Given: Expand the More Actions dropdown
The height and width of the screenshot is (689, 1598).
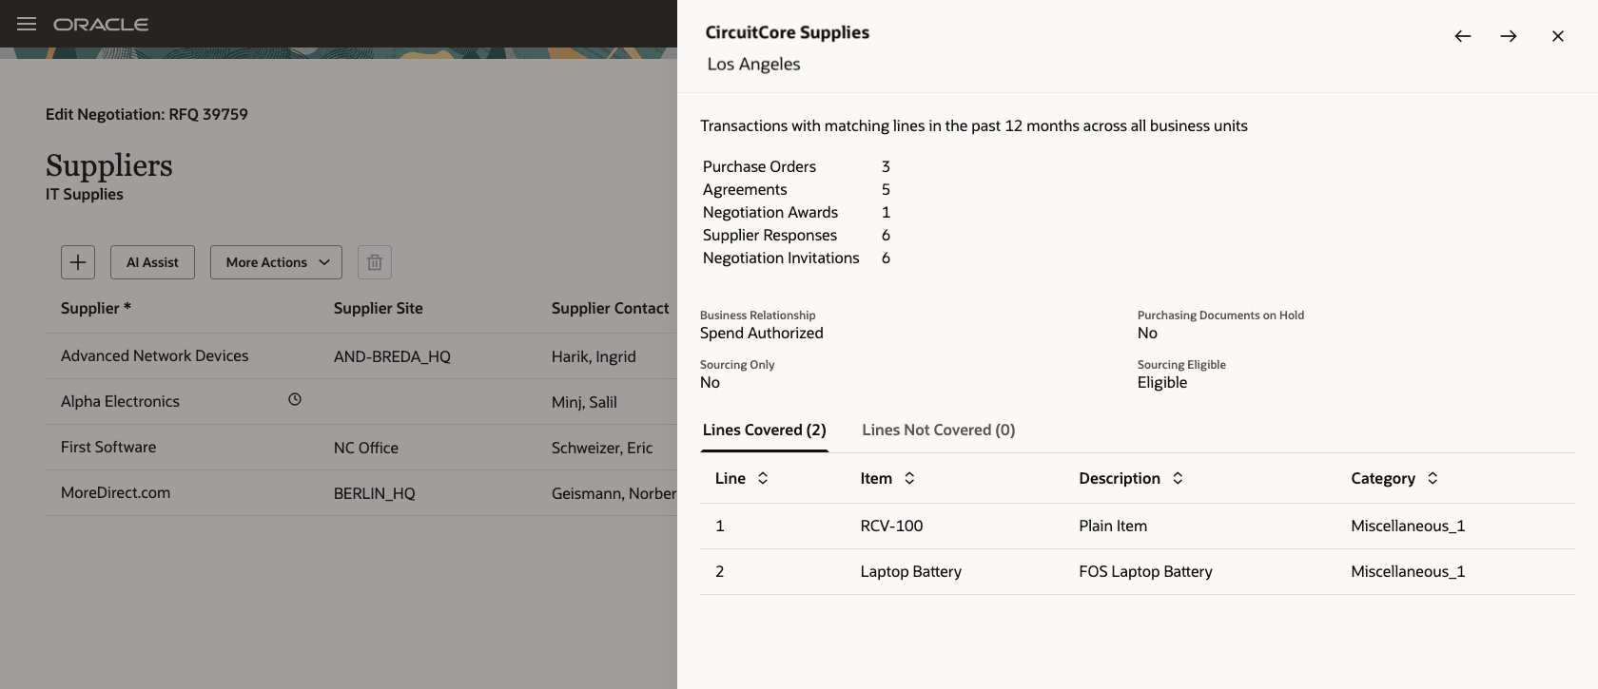Looking at the screenshot, I should (276, 262).
